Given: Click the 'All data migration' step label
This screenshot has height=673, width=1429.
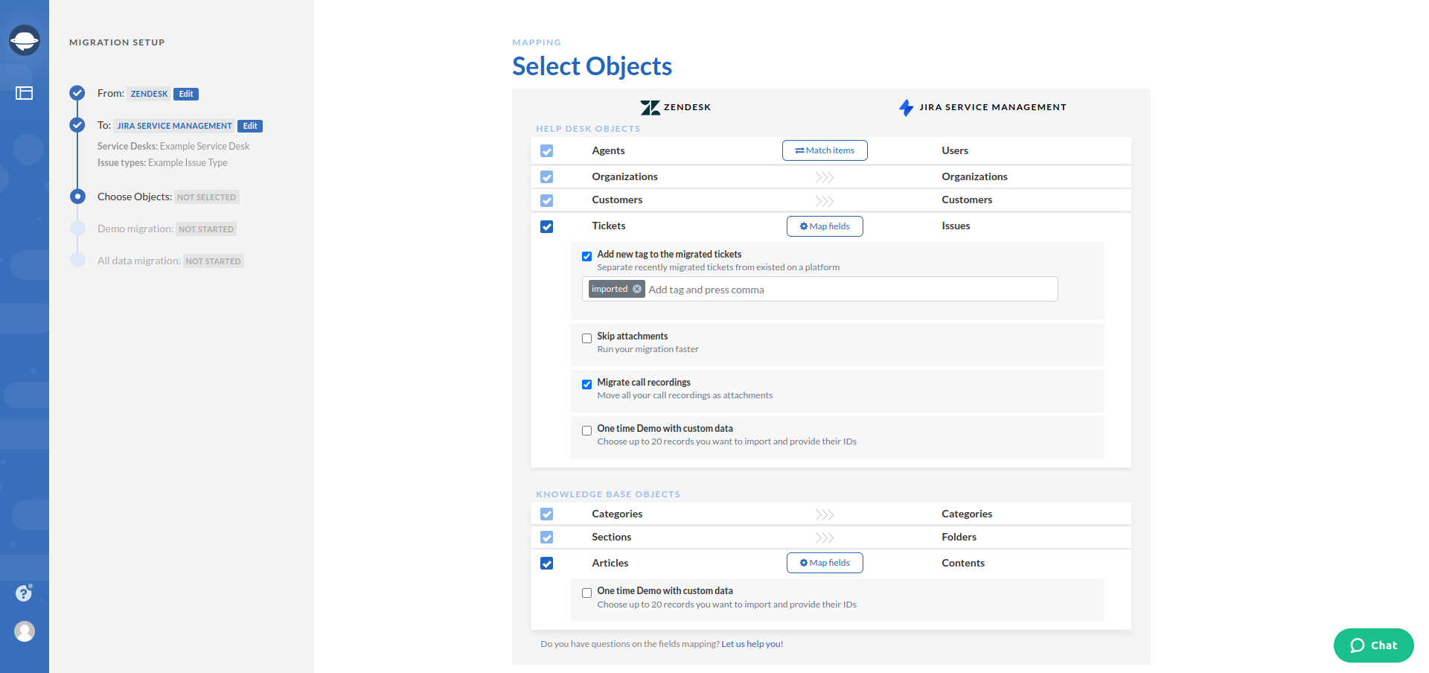Looking at the screenshot, I should click(x=139, y=261).
